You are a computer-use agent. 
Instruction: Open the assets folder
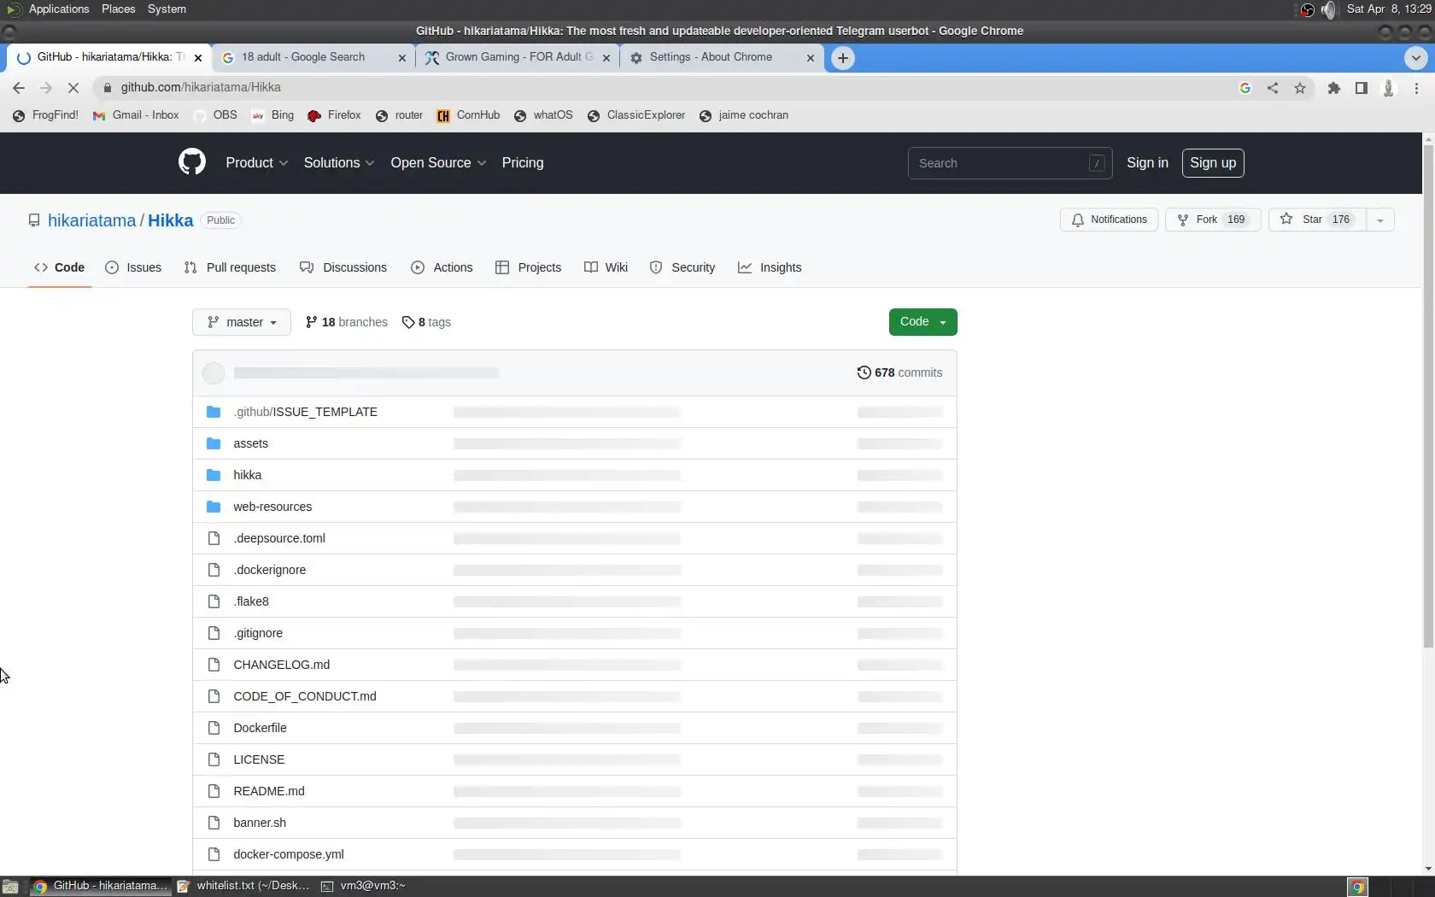[250, 443]
